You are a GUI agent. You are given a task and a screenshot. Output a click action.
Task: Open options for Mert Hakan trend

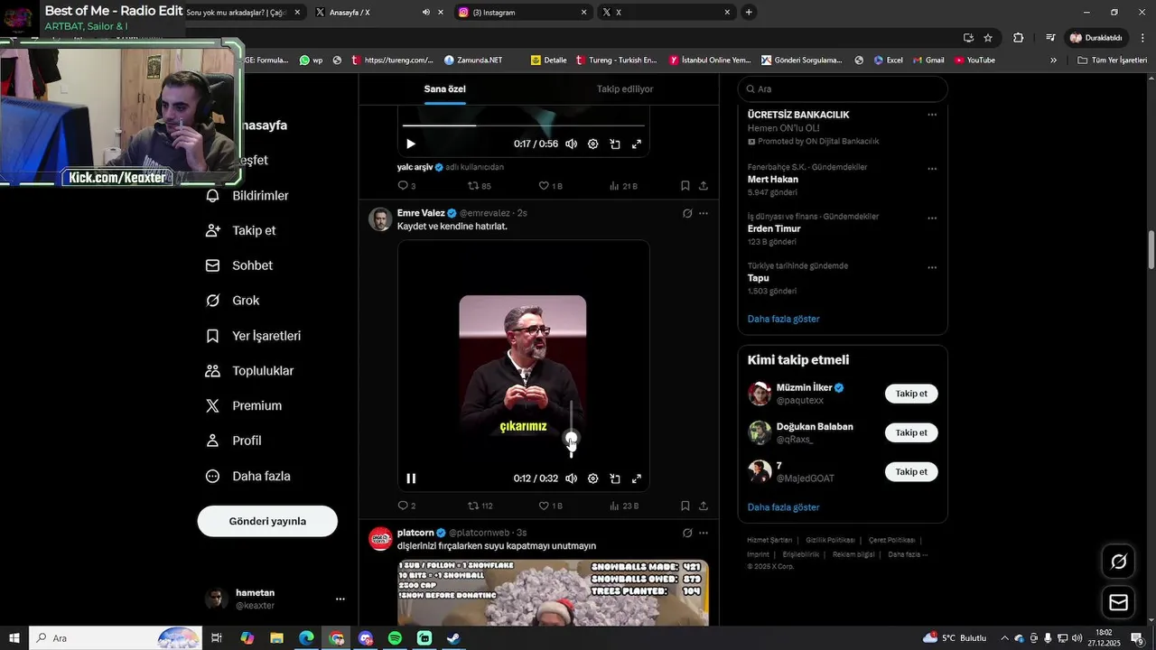point(932,169)
